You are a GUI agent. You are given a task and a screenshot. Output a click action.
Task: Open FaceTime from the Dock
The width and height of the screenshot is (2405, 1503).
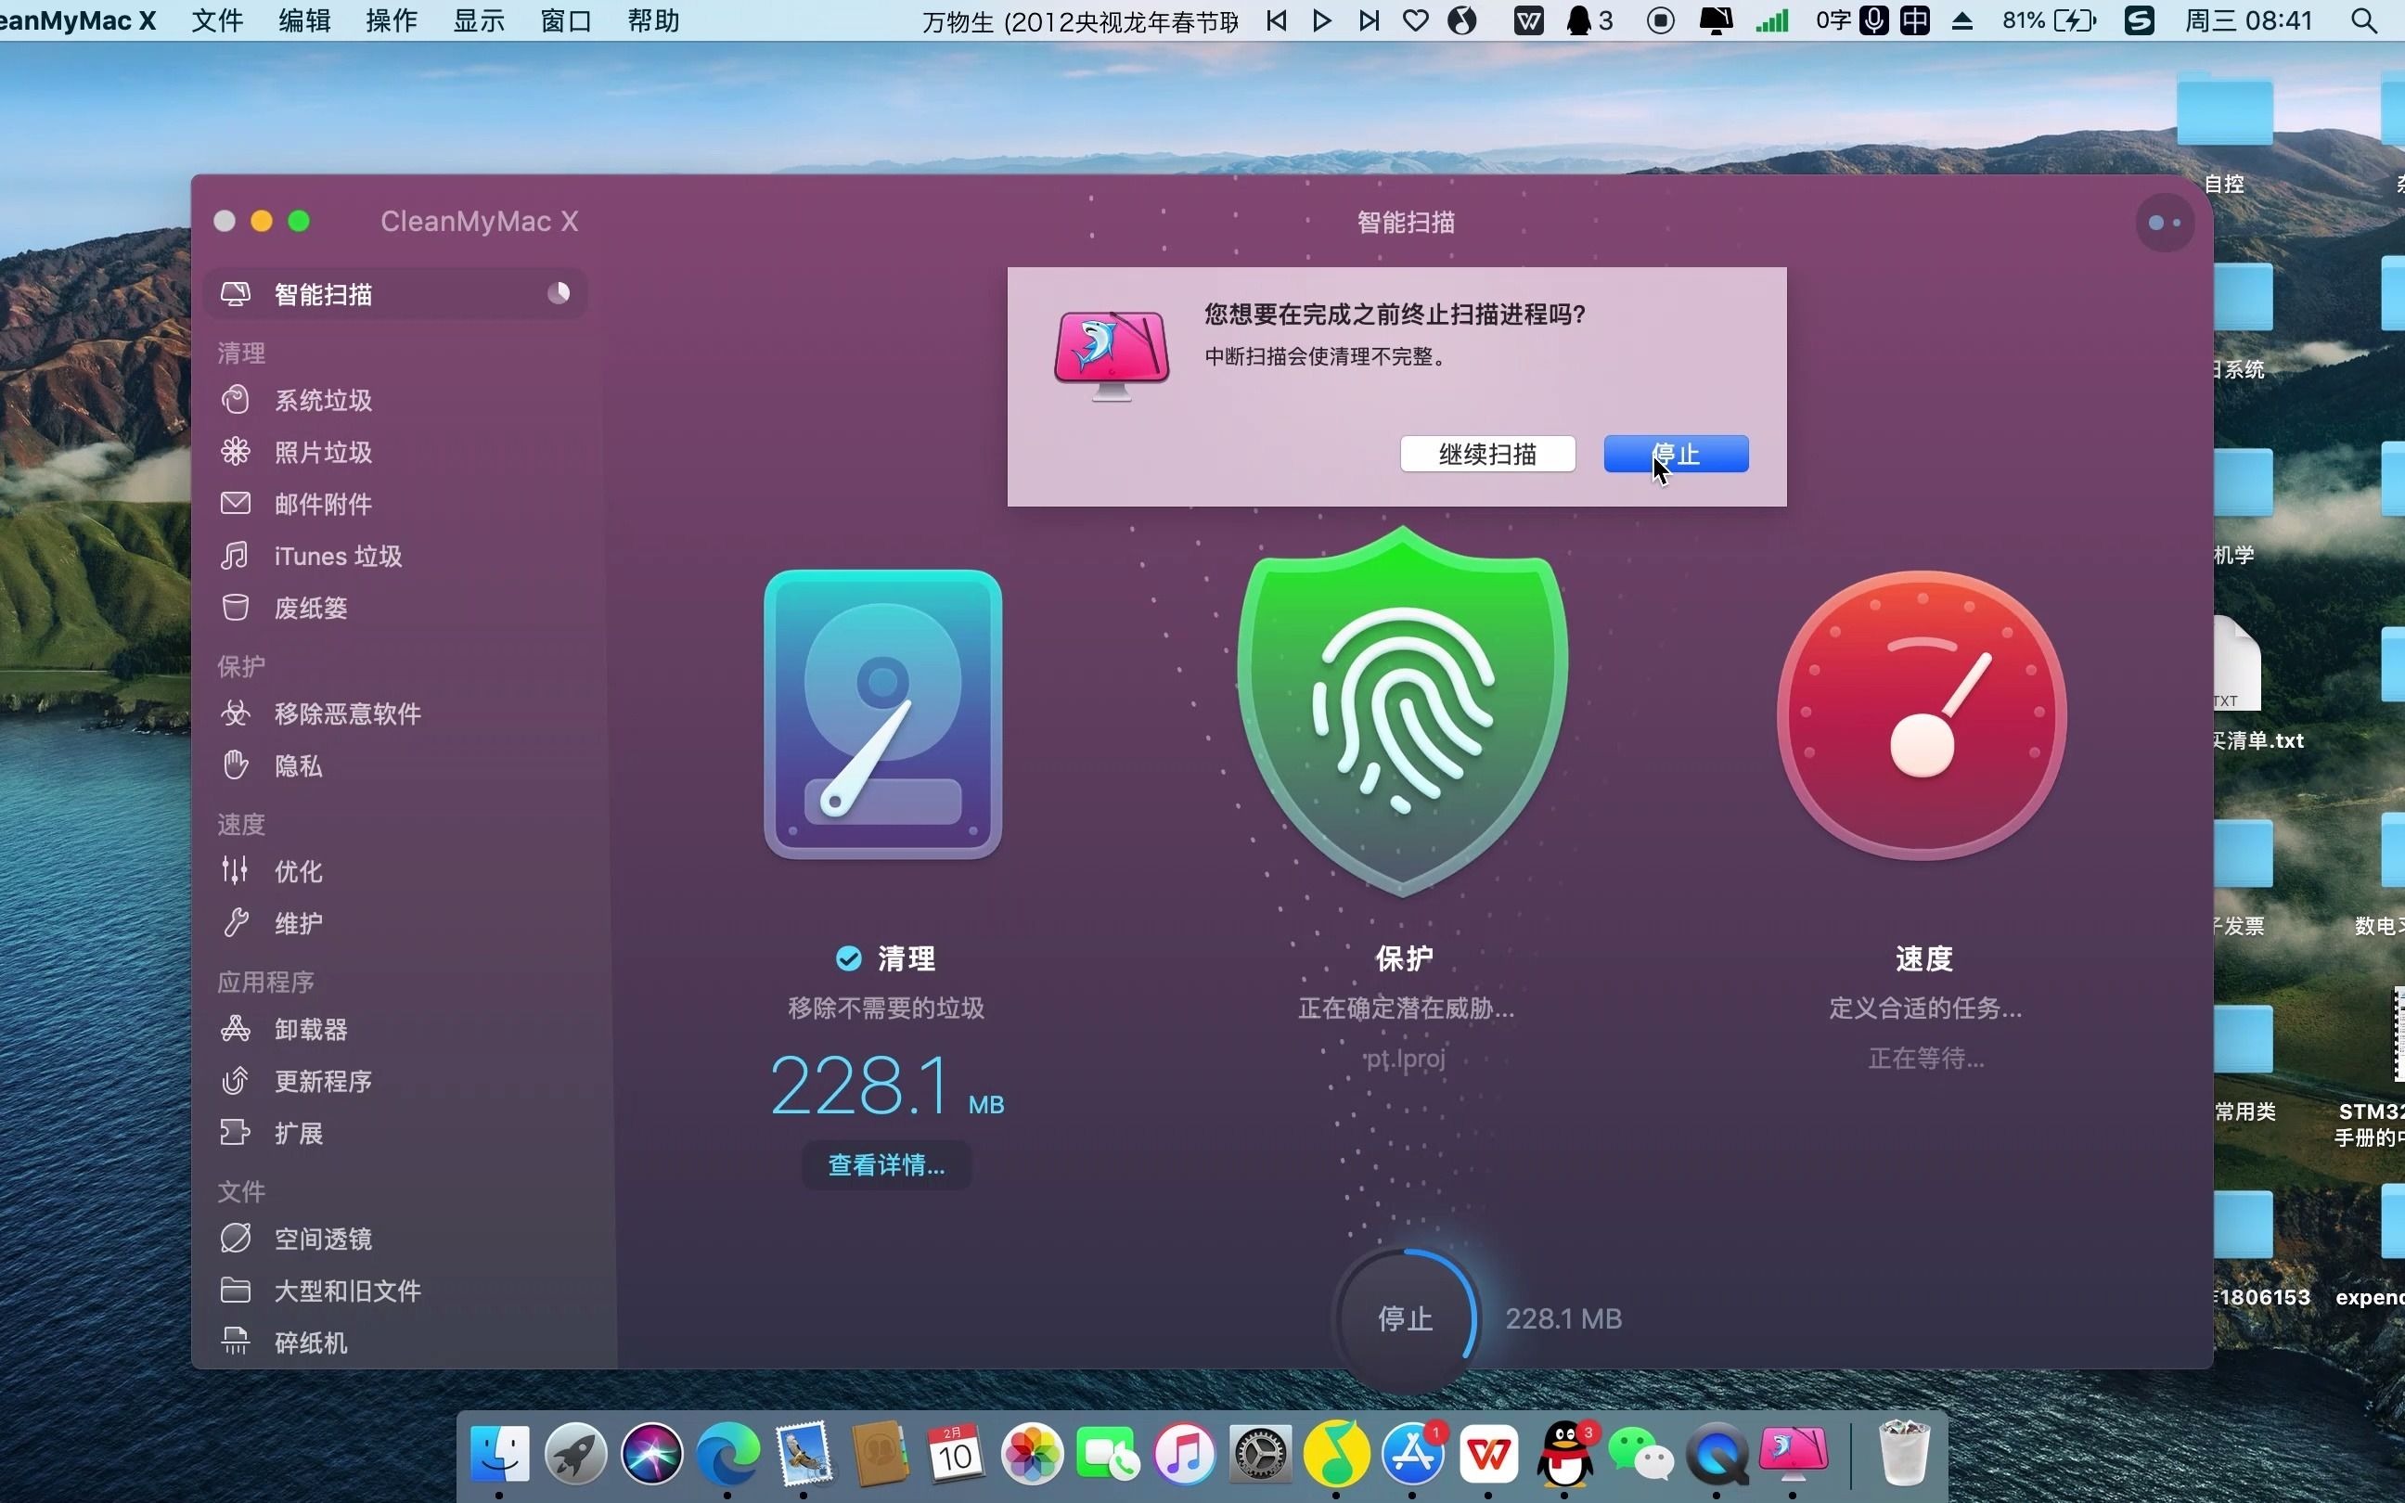tap(1108, 1453)
